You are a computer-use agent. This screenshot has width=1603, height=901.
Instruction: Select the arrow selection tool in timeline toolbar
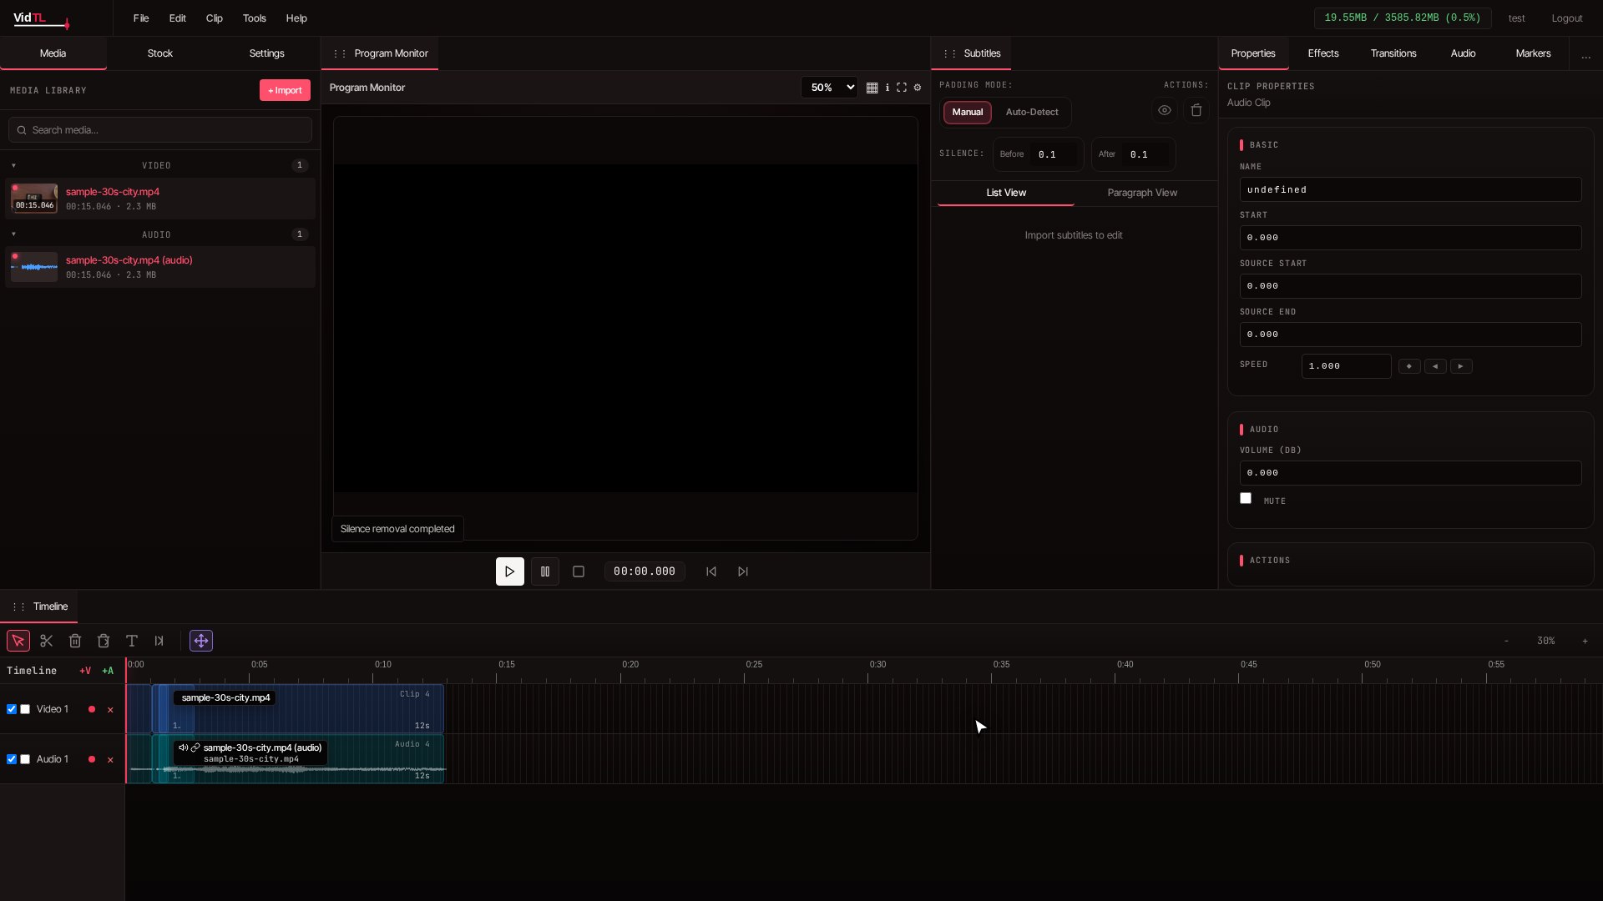pyautogui.click(x=18, y=641)
